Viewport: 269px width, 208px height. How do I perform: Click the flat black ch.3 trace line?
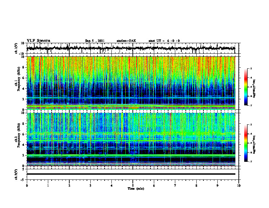pos(131,174)
